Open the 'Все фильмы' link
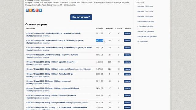Screen dimensions: 196x110 coord(143,42)
